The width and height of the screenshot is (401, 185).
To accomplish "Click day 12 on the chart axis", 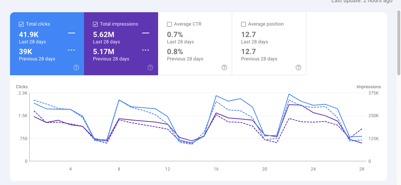I will point(167,169).
